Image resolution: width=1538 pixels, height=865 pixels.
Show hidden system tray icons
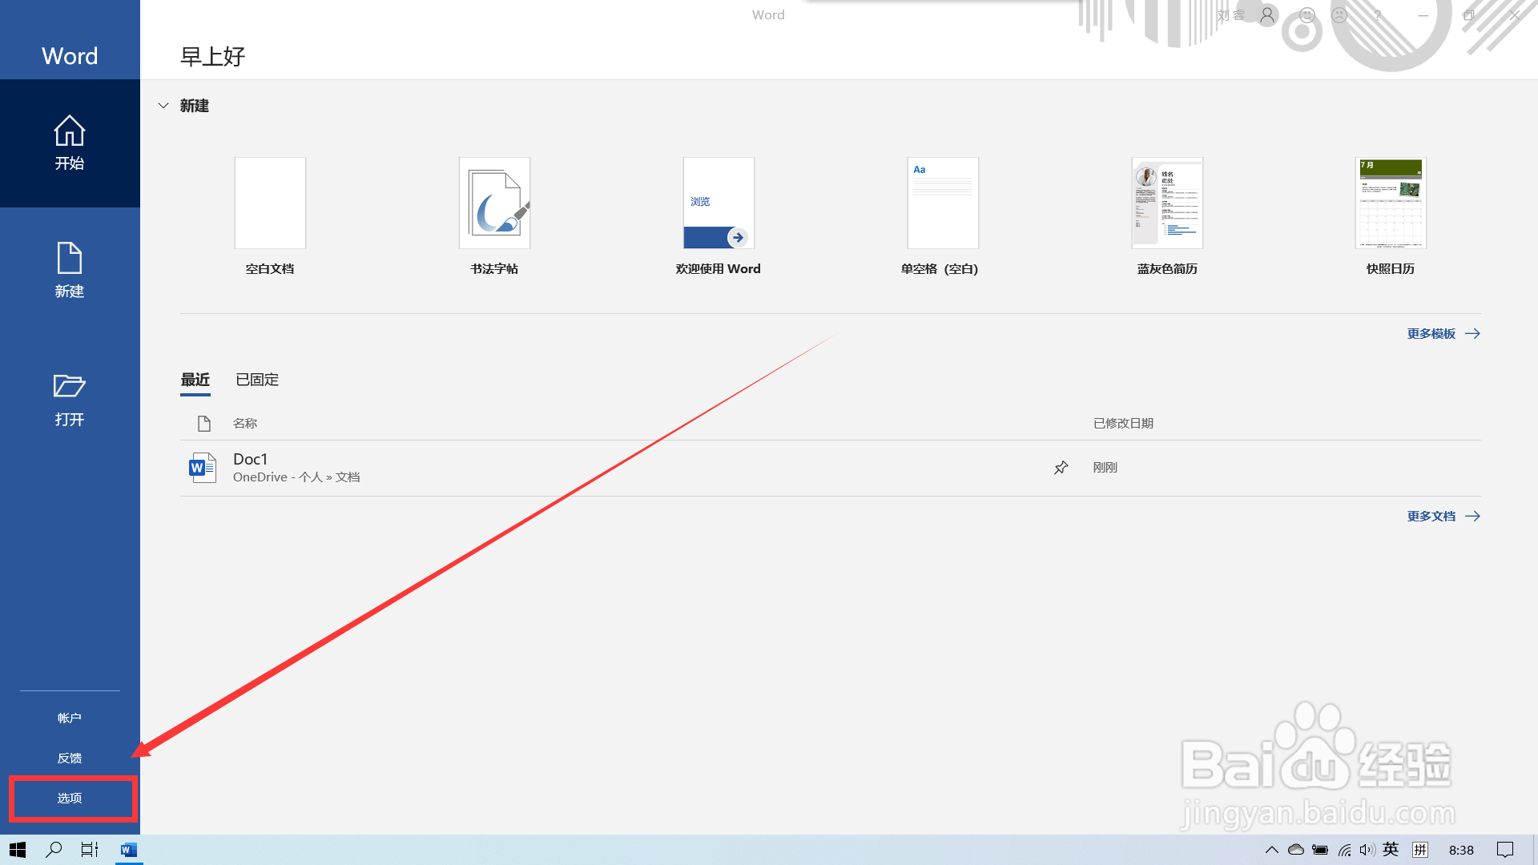tap(1271, 850)
